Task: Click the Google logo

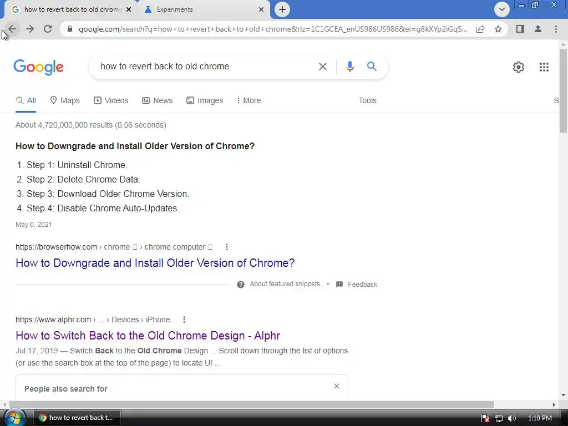Action: point(39,67)
